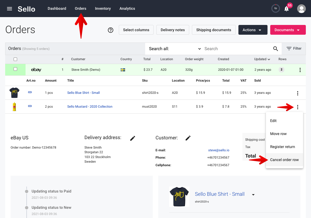Click the Created column header
This screenshot has height=218, width=311.
coord(223,59)
